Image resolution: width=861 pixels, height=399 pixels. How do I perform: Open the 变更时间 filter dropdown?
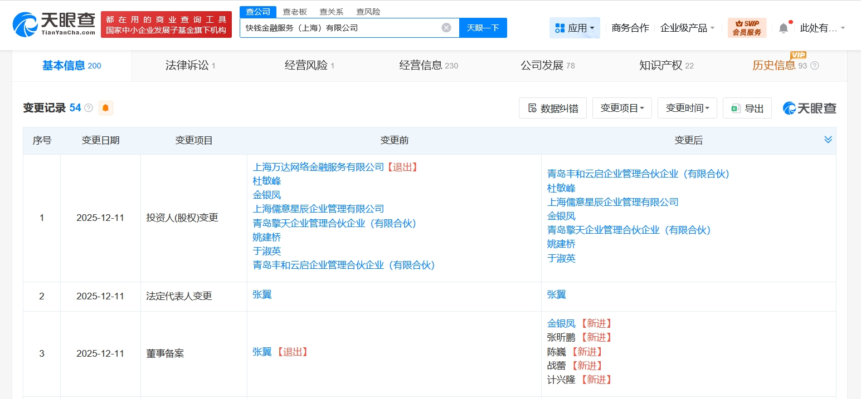(x=687, y=108)
